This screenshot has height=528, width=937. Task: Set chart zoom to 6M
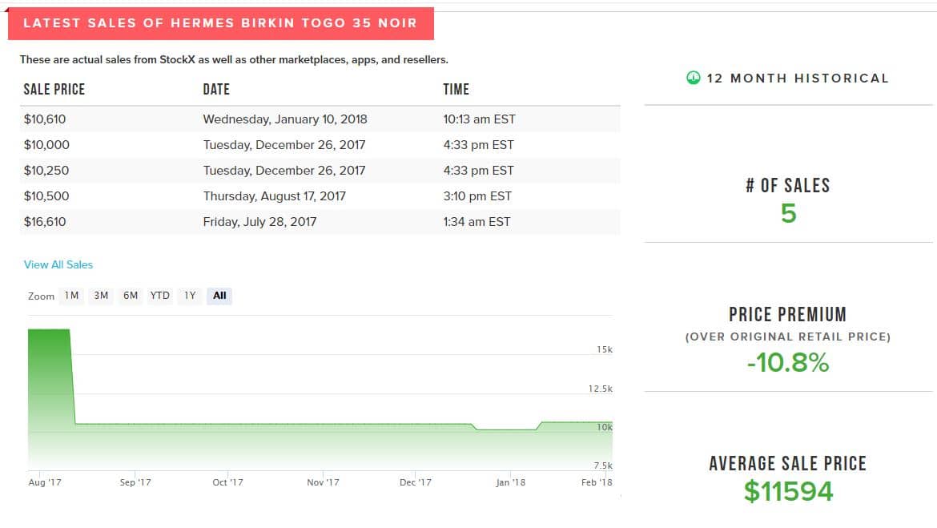[x=131, y=296]
